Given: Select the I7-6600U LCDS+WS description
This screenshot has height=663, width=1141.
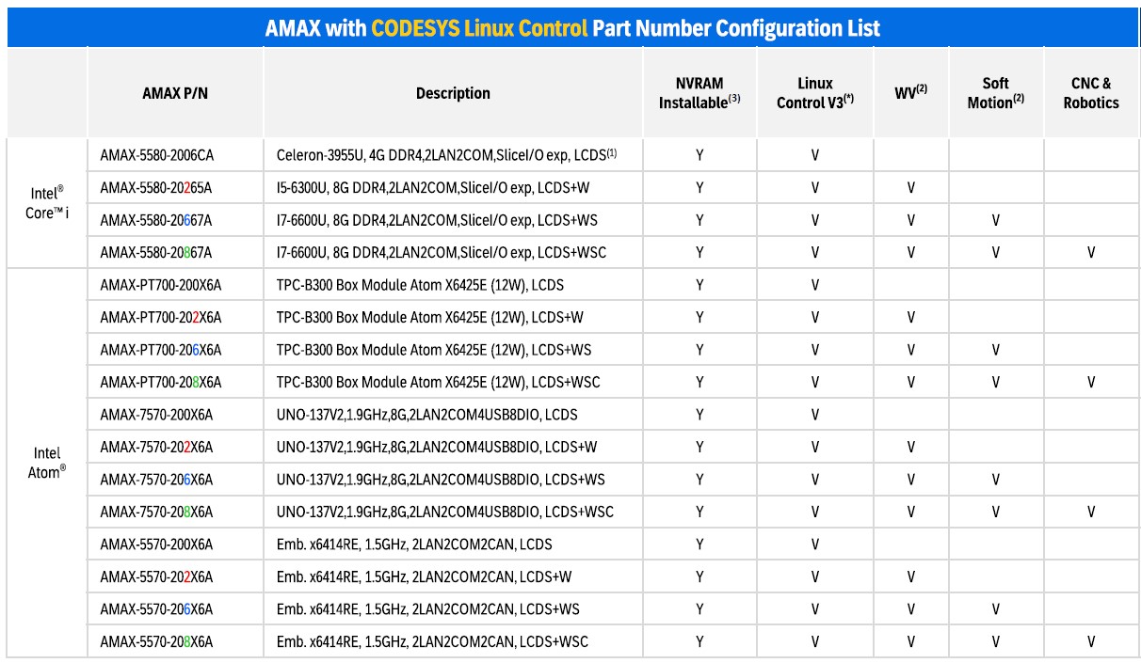Looking at the screenshot, I should coord(437,221).
